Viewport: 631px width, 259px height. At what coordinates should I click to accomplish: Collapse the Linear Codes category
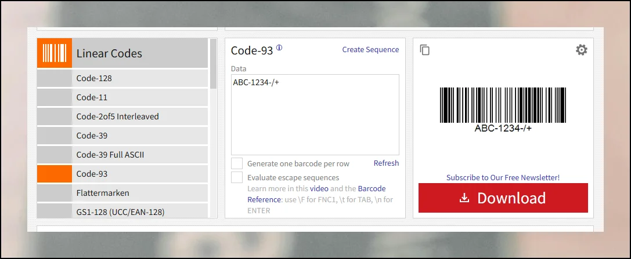pyautogui.click(x=139, y=53)
